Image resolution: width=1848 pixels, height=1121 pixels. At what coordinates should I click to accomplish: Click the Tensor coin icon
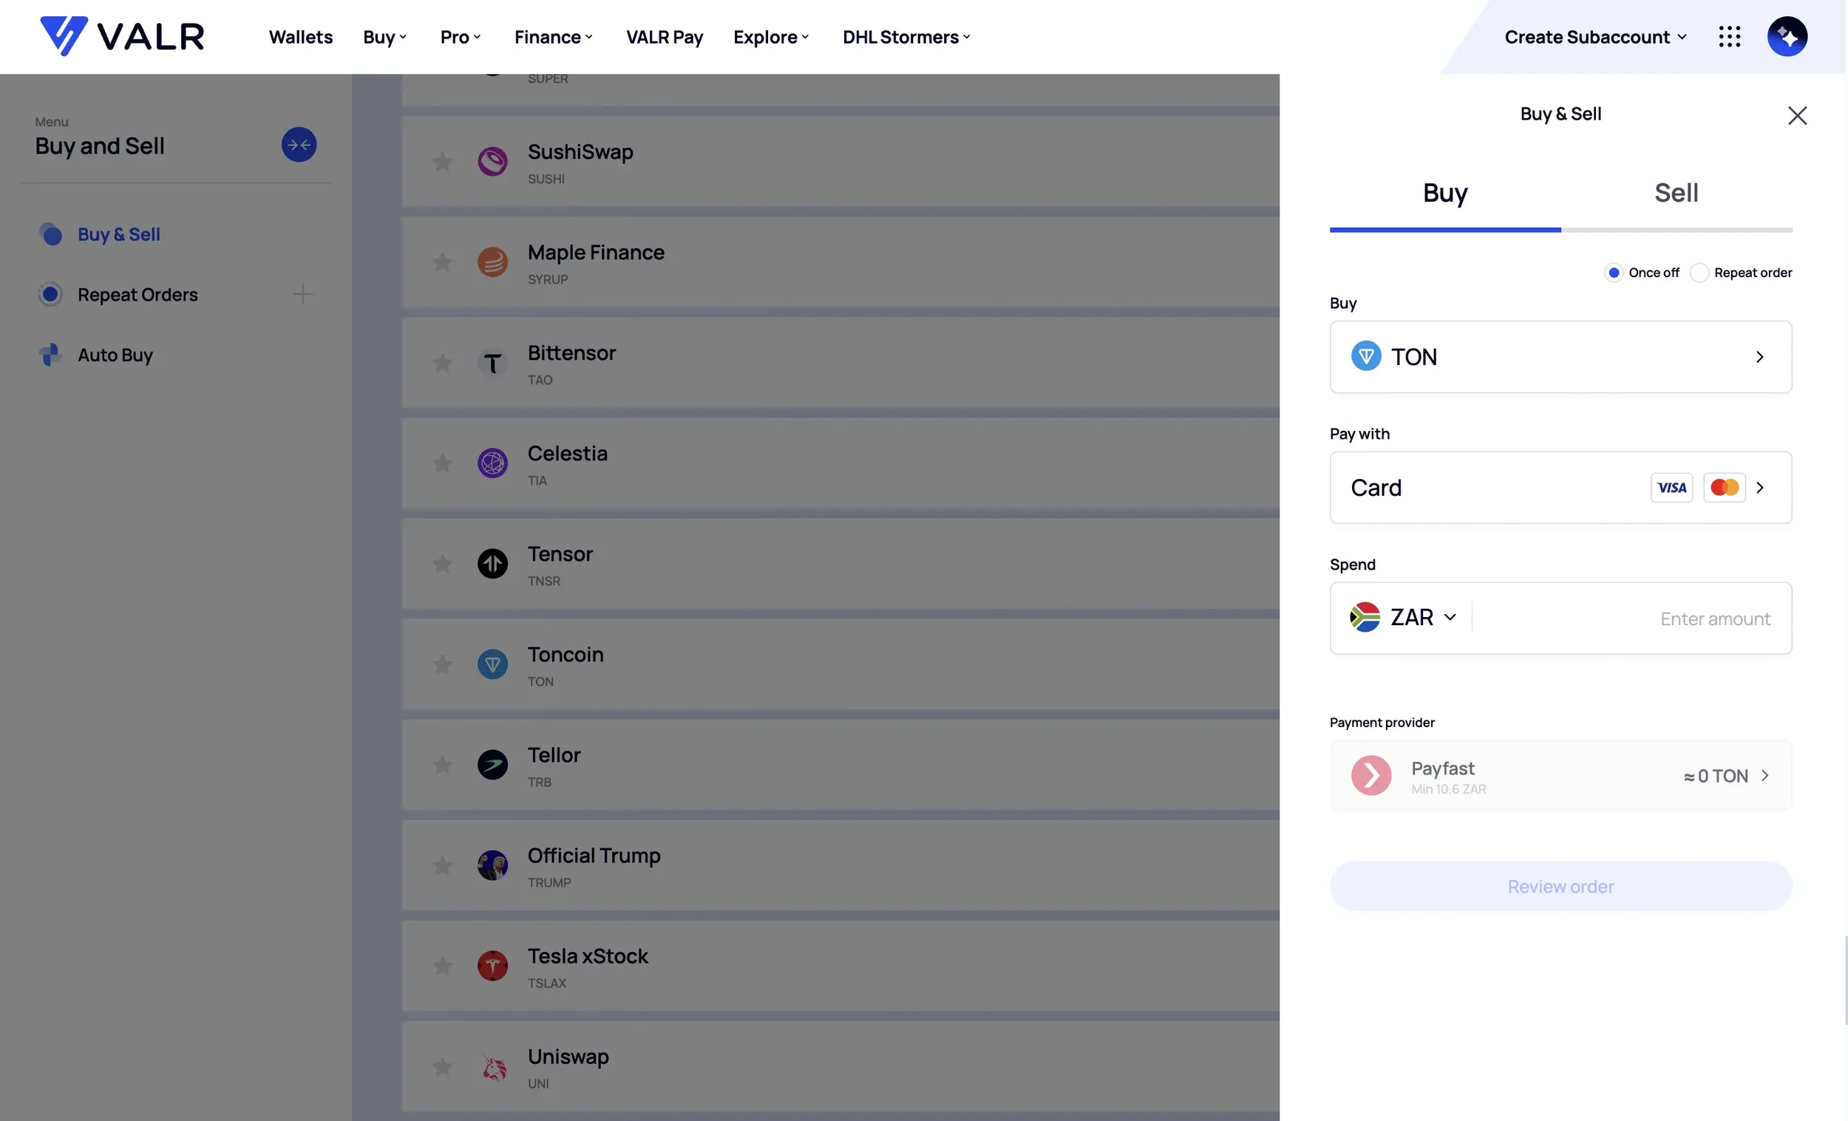(x=493, y=564)
